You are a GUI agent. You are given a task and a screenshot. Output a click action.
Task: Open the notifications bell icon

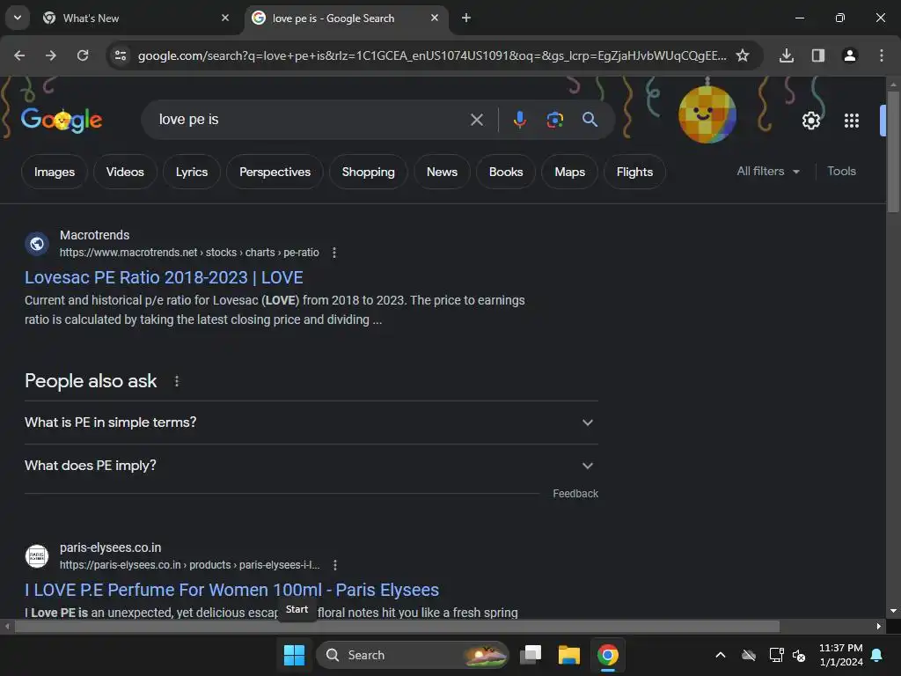[x=877, y=655]
